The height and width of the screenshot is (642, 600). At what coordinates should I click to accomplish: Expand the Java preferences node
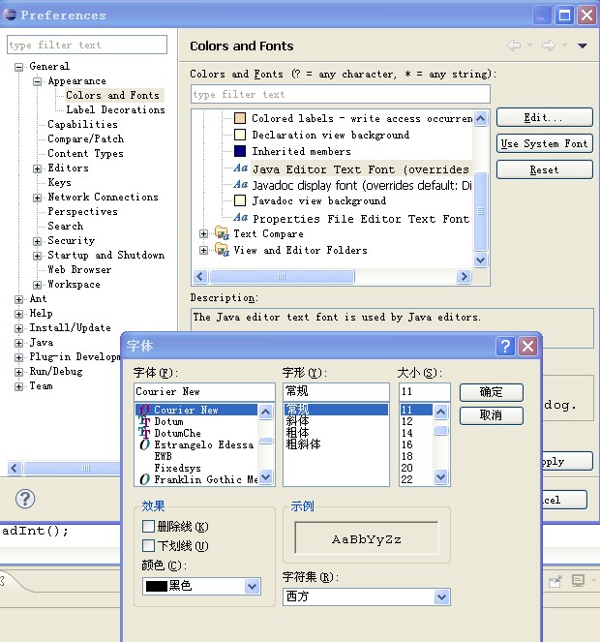[x=18, y=343]
